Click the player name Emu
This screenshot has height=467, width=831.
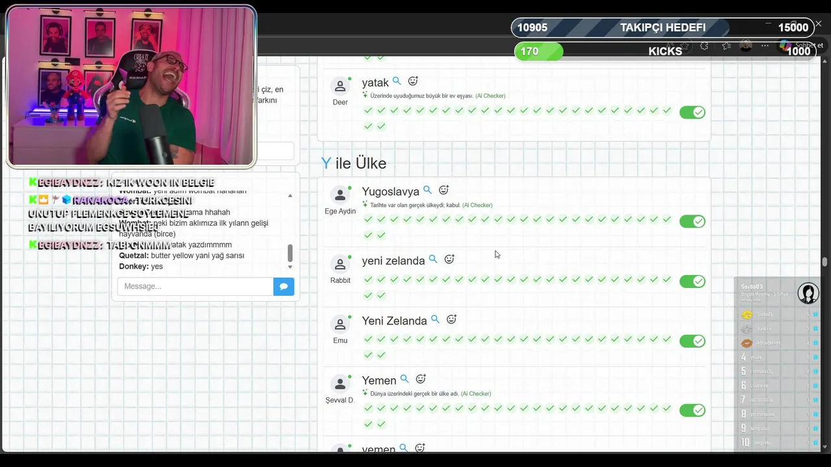click(x=340, y=340)
